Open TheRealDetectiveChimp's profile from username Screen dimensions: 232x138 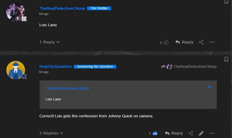click(62, 8)
